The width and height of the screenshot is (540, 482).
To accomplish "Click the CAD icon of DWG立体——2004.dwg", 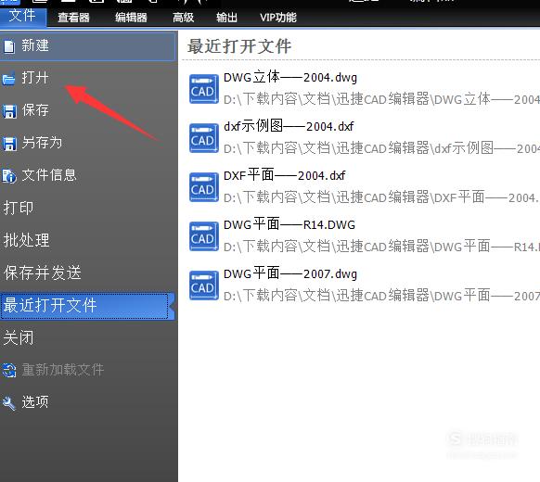I will (x=203, y=89).
